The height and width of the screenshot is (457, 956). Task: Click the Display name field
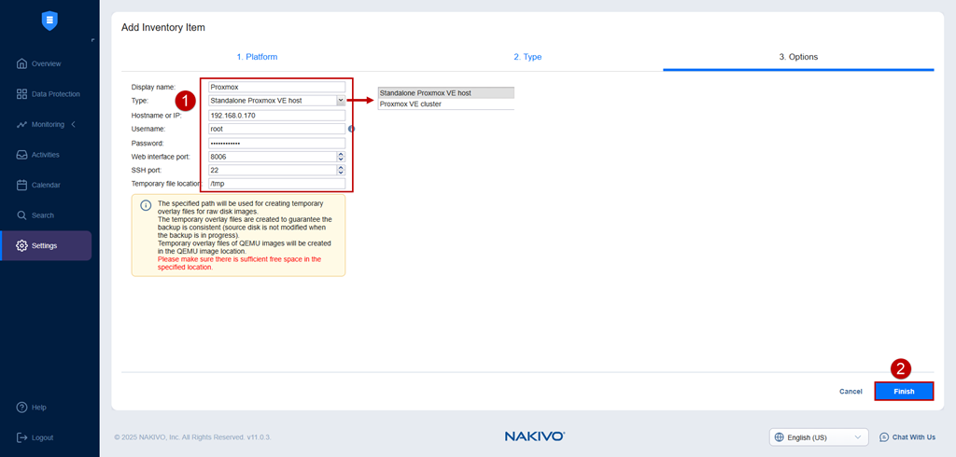tap(276, 87)
